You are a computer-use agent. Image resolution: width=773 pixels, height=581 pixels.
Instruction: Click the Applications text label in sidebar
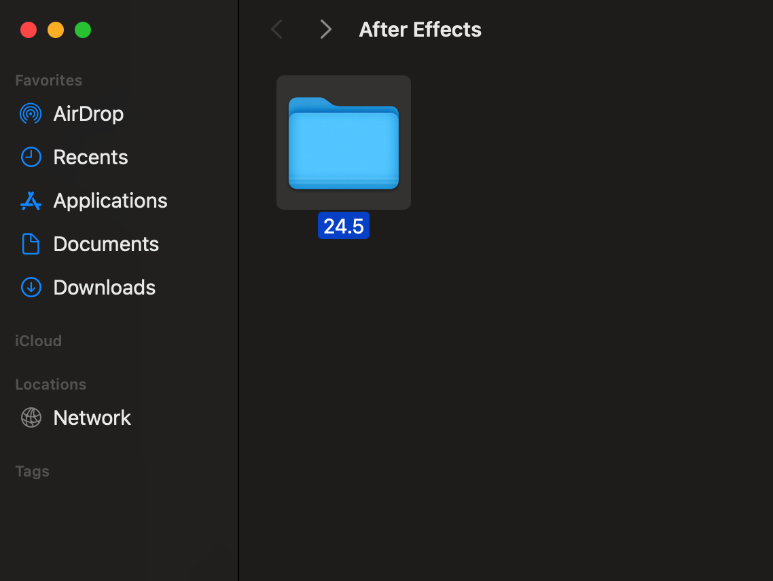click(111, 200)
